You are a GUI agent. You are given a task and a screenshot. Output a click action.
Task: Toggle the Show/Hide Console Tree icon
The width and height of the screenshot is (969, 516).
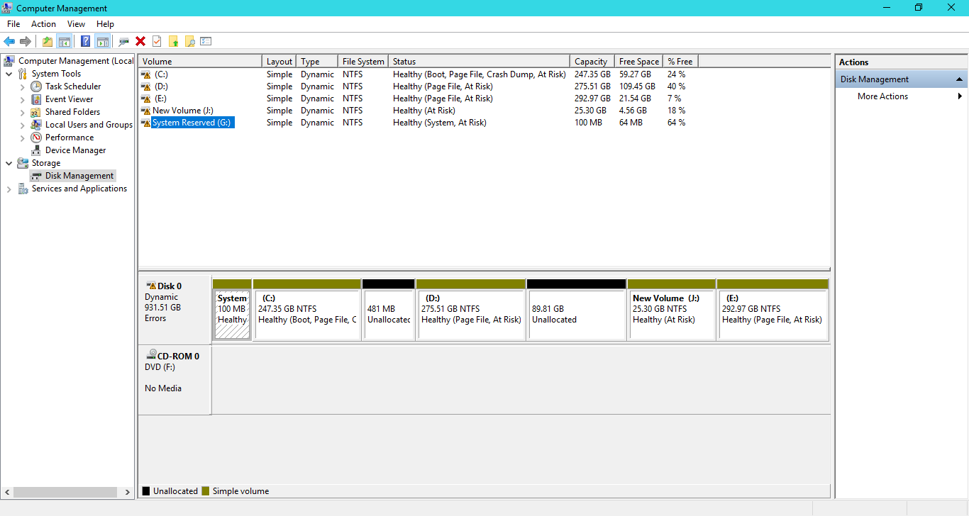click(x=65, y=40)
